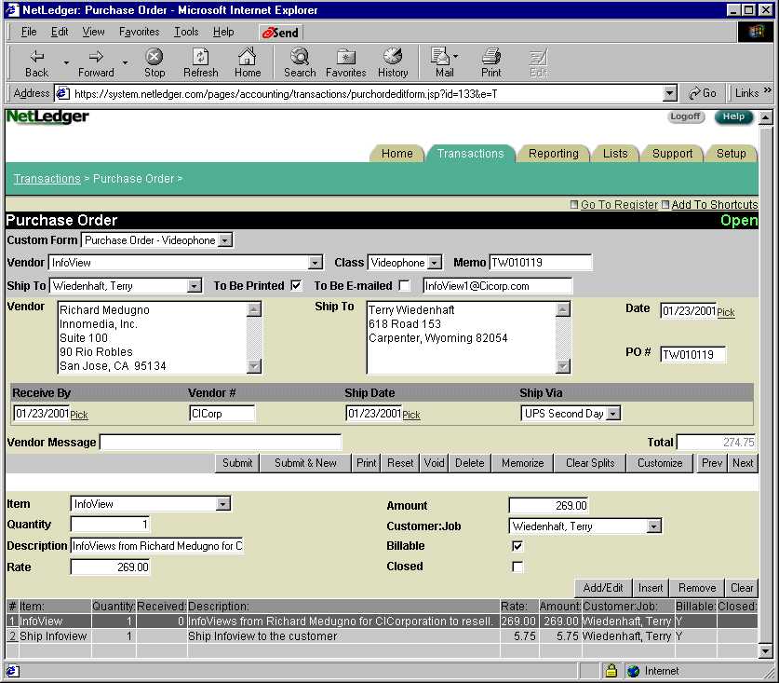This screenshot has width=779, height=683.
Task: Click the Refresh page icon
Action: coord(200,56)
